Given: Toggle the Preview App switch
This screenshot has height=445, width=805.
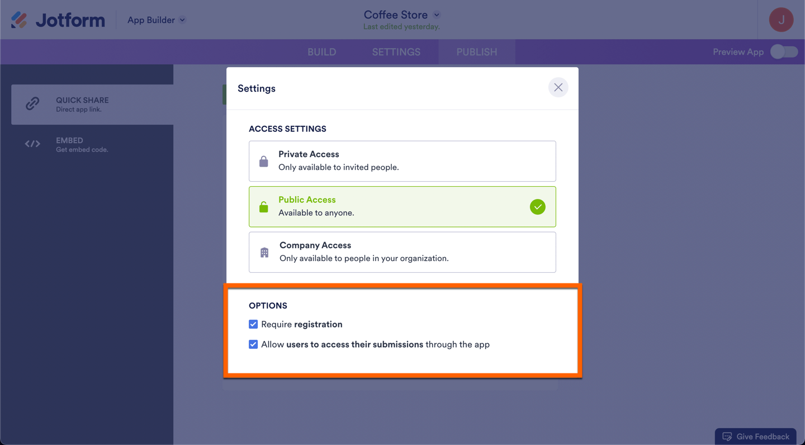Looking at the screenshot, I should click(784, 52).
